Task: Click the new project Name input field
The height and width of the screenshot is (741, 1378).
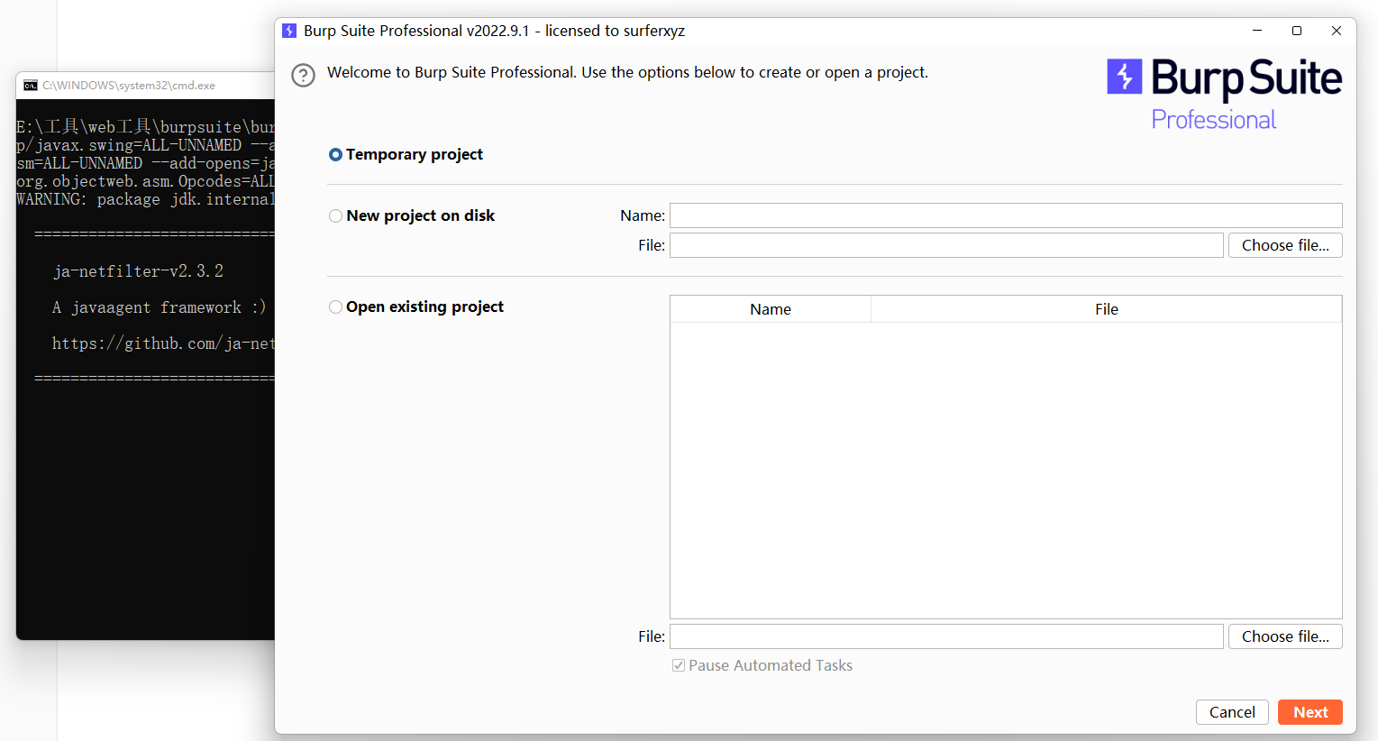Action: tap(1006, 215)
